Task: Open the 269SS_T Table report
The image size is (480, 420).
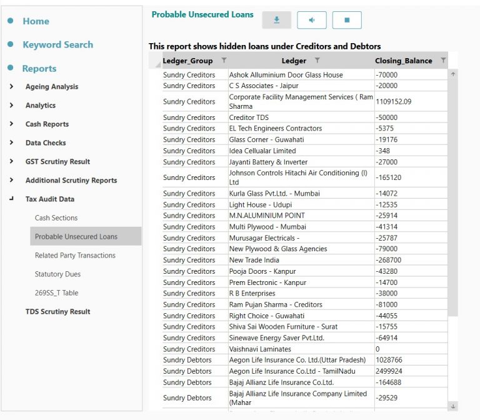Action: coord(56,292)
